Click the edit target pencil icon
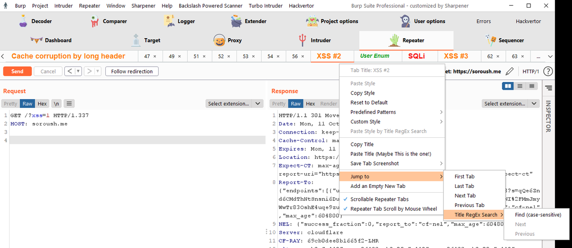 [509, 72]
